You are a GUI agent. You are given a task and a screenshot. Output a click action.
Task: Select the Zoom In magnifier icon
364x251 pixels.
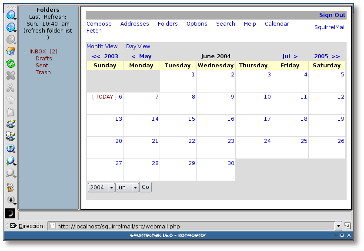[x=11, y=161]
